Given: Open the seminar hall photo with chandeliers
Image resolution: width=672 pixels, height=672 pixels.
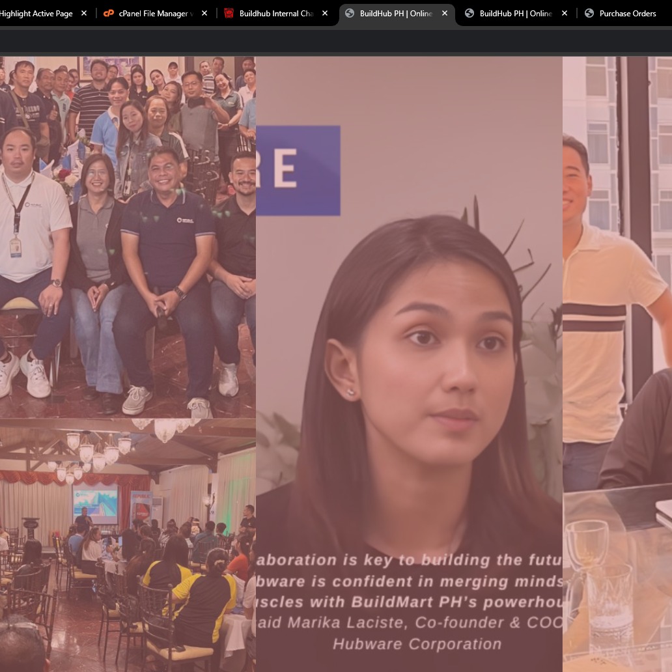Looking at the screenshot, I should point(128,544).
